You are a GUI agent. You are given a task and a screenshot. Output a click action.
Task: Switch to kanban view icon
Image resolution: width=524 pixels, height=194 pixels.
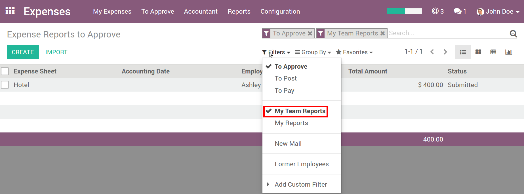click(x=478, y=52)
